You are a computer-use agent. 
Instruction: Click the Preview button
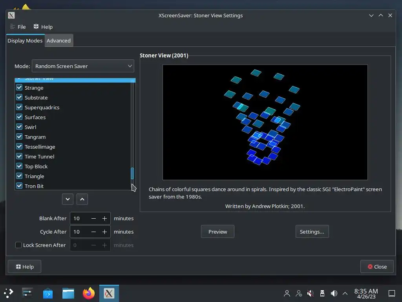(217, 232)
